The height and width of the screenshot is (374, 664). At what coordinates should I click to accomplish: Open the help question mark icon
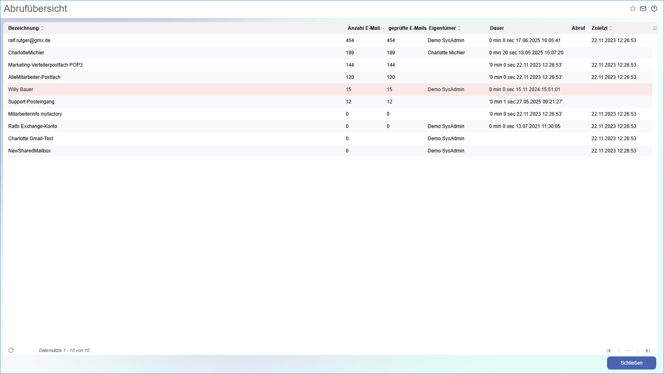[654, 9]
